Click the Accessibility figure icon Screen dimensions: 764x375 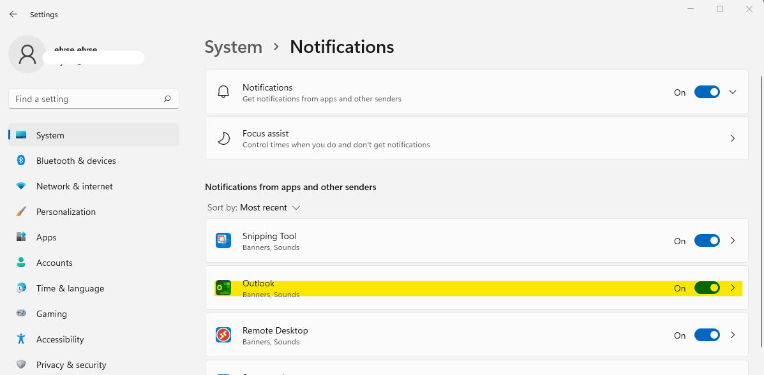[21, 339]
